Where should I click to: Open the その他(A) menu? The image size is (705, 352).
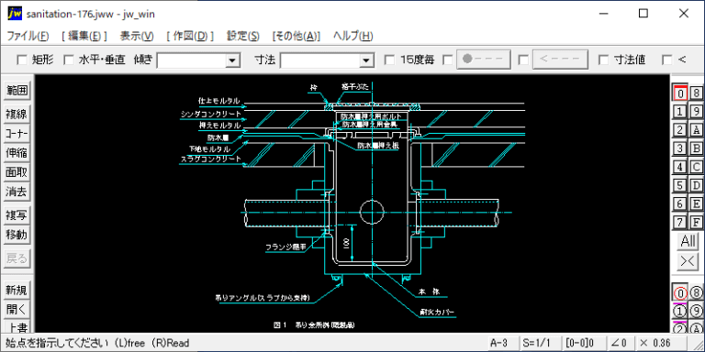tap(297, 37)
